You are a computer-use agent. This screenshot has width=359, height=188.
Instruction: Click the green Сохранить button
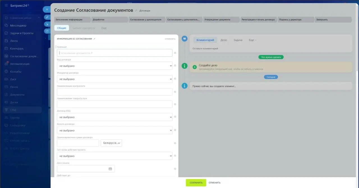coord(196,183)
